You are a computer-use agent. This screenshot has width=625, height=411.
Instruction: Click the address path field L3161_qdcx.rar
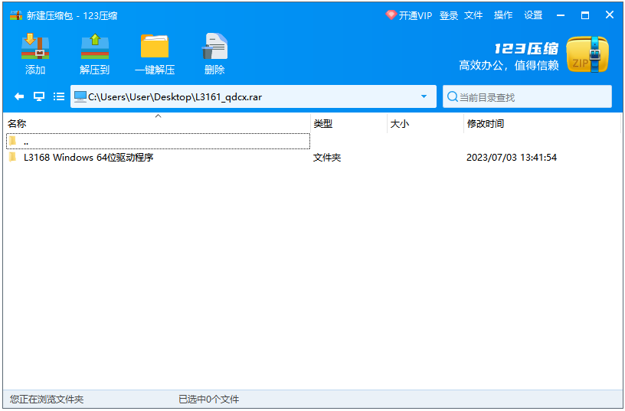[253, 96]
